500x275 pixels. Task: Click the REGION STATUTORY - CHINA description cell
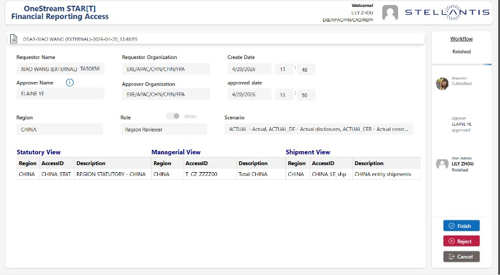pos(113,174)
